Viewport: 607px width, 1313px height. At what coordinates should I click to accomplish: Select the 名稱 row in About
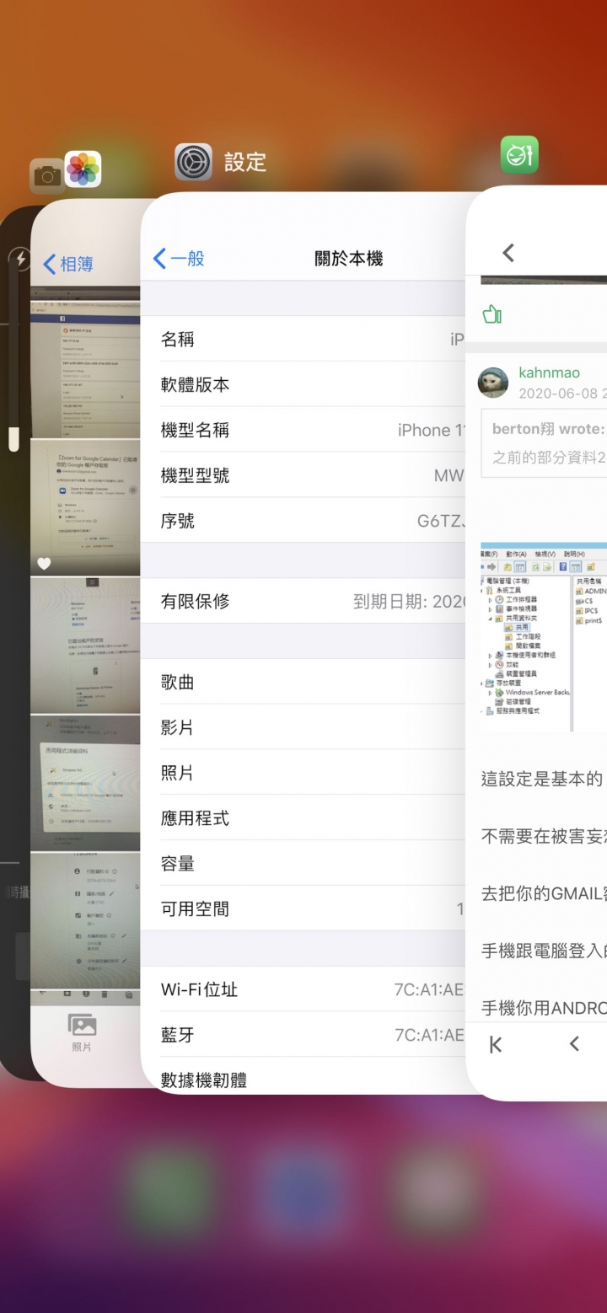[x=303, y=339]
